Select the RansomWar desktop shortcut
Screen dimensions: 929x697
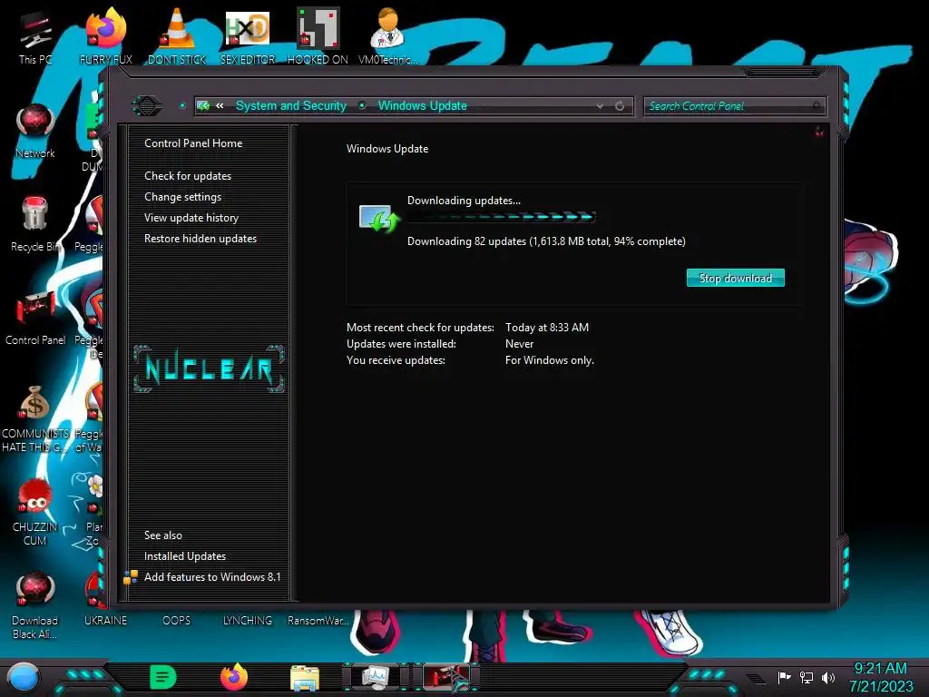[318, 620]
